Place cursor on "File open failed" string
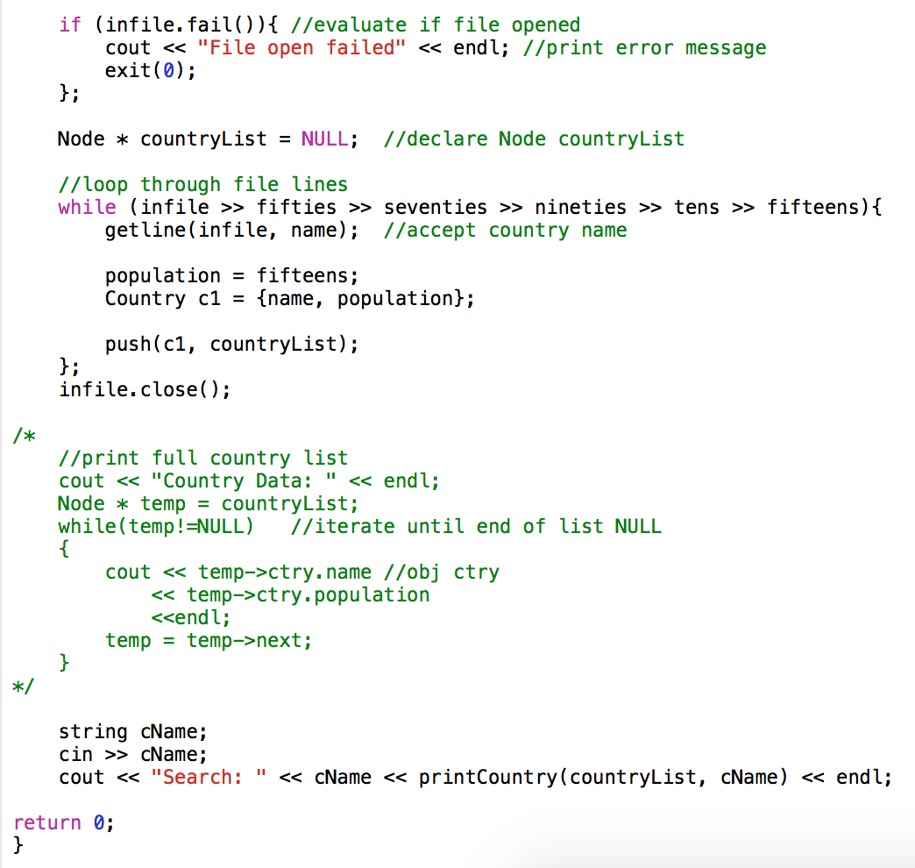The image size is (915, 868). click(x=301, y=48)
